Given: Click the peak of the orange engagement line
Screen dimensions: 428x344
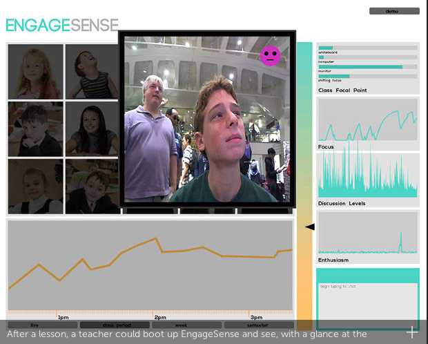Looking at the screenshot, I should (x=156, y=238).
